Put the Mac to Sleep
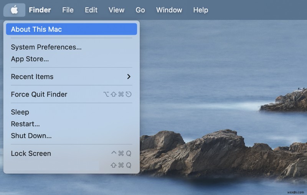 [x=71, y=112]
